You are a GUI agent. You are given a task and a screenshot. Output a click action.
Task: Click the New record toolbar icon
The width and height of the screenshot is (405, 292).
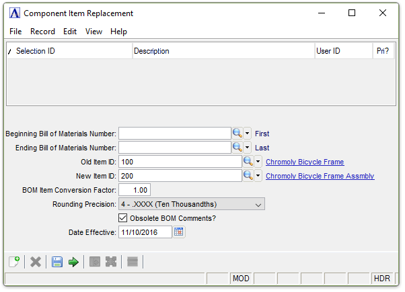(13, 262)
